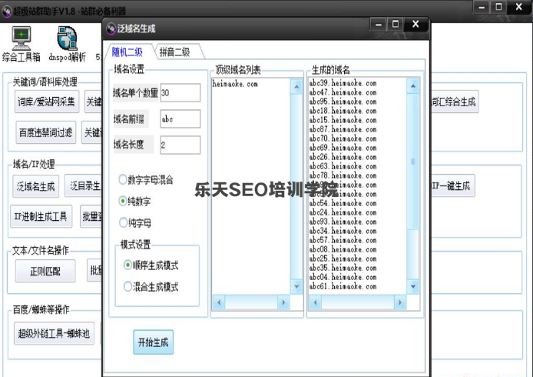
Task: Select abc70.heimaoke.com in generated list
Action: coord(343,138)
